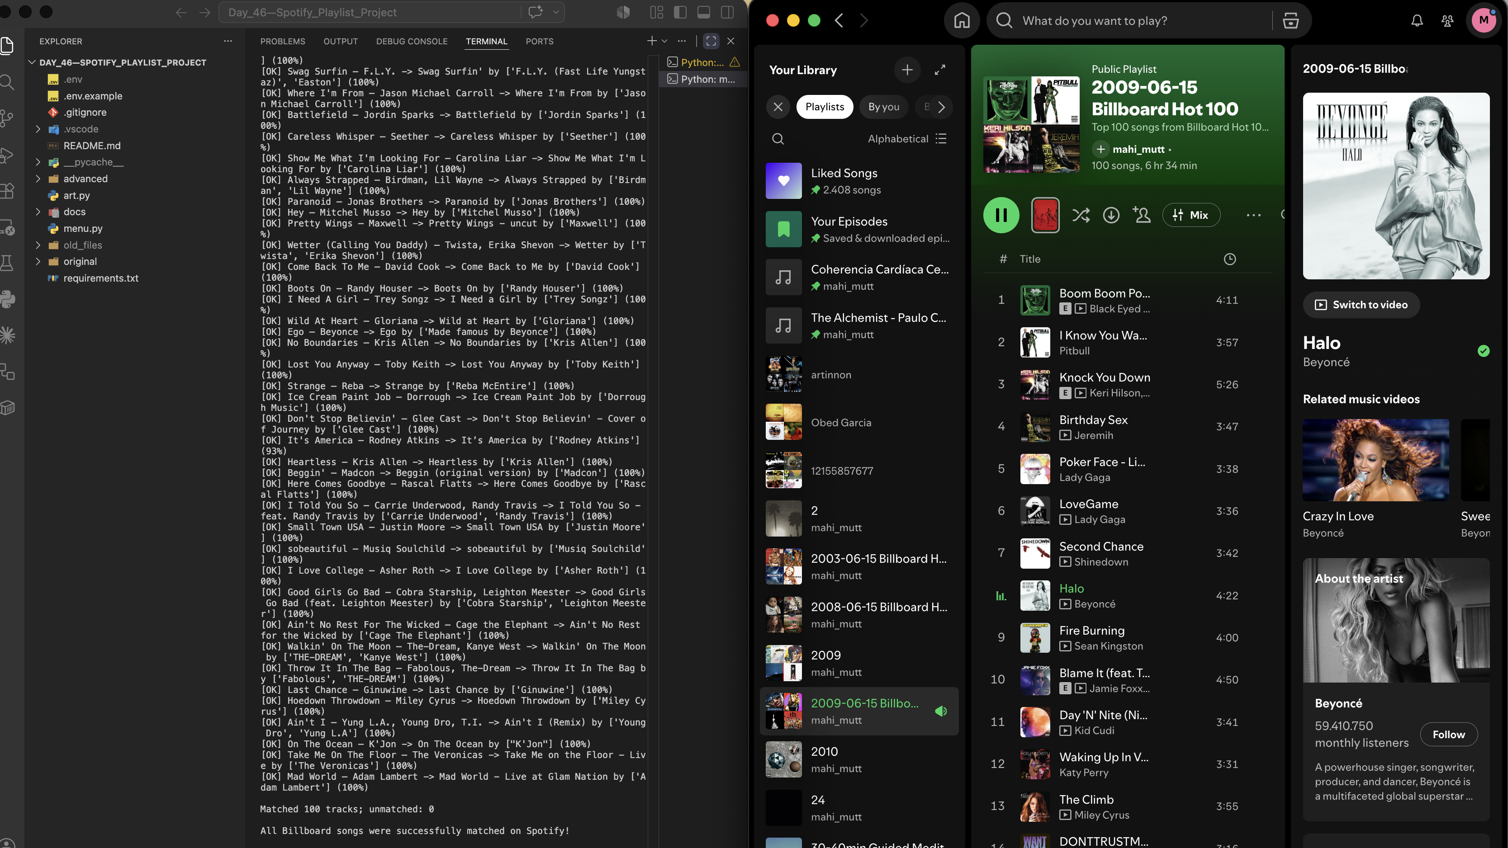
Task: Open the new terminal launch profile dropdown
Action: pyautogui.click(x=664, y=41)
